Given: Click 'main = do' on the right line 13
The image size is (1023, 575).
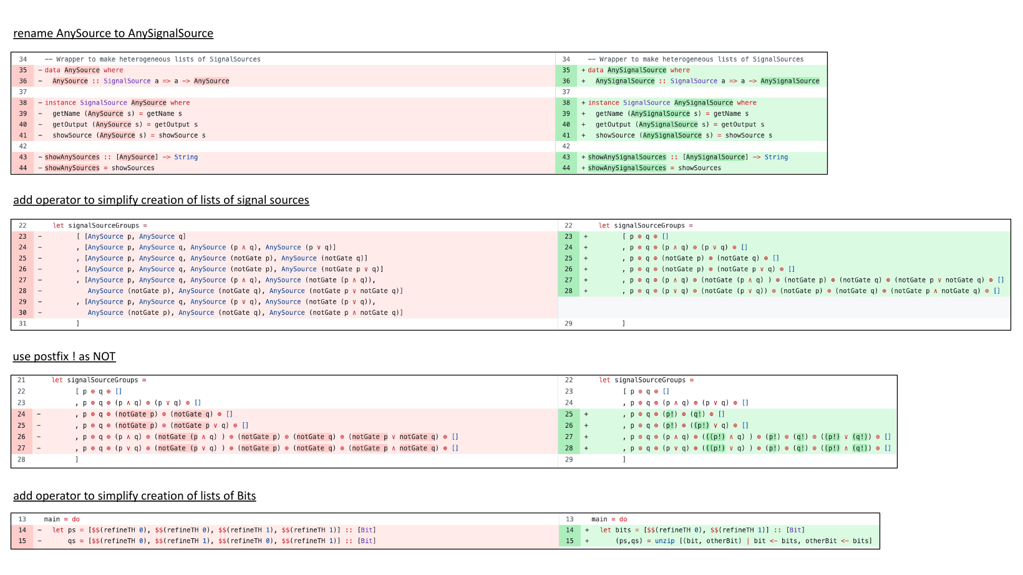Looking at the screenshot, I should 609,519.
